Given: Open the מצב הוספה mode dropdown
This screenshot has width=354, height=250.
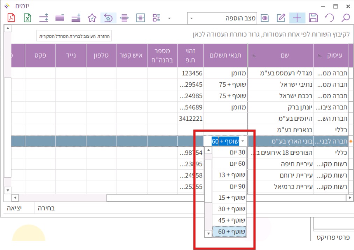Looking at the screenshot, I should (192, 18).
